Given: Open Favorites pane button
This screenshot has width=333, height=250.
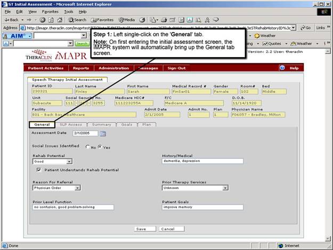Looking at the screenshot, I should click(102, 20).
